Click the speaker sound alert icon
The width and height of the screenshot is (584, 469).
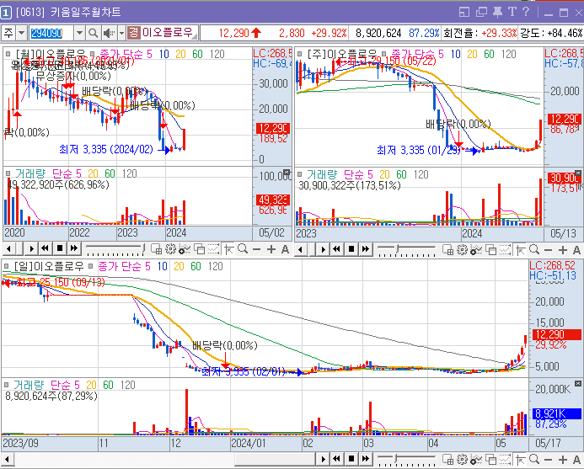coord(109,33)
